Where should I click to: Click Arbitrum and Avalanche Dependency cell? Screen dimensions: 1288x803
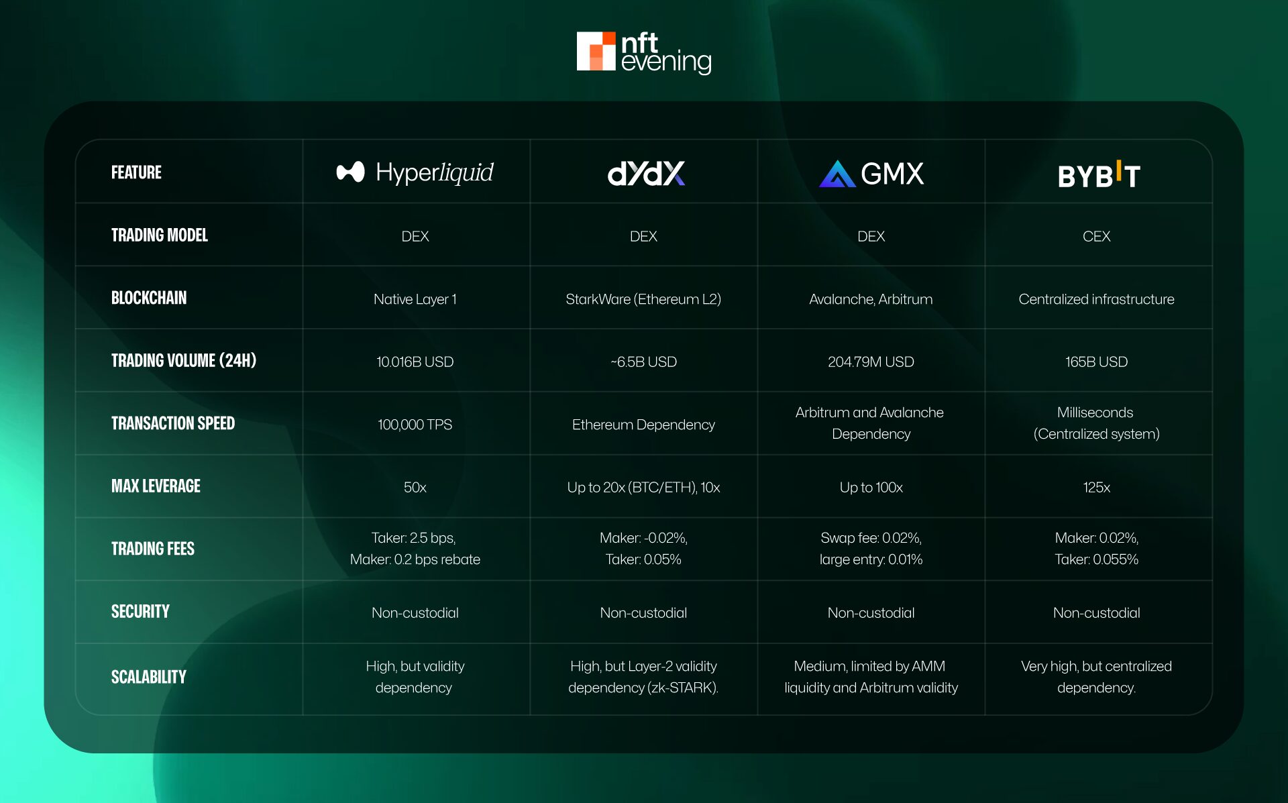coord(871,423)
